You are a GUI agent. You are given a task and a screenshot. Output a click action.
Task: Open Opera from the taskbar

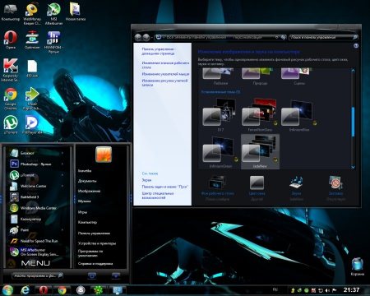[x=44, y=290]
